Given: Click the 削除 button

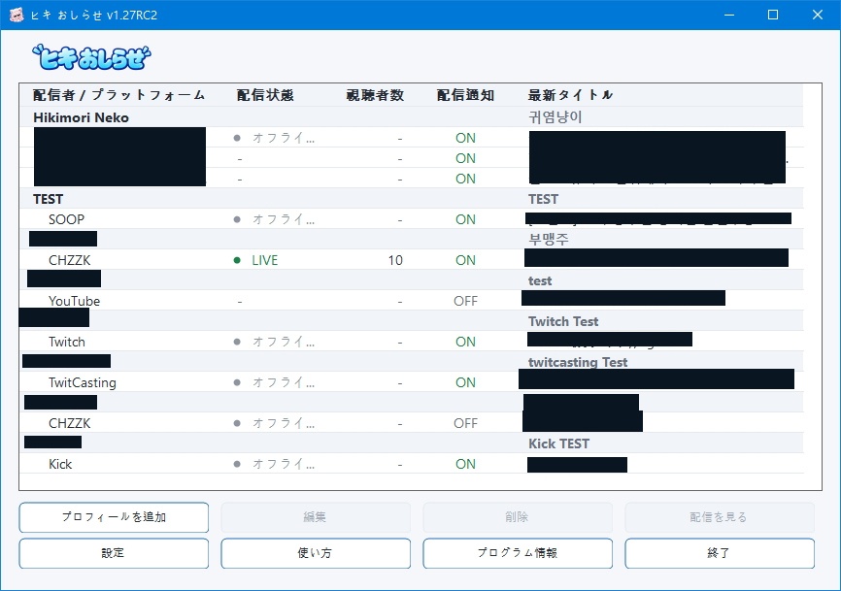Looking at the screenshot, I should pyautogui.click(x=518, y=517).
